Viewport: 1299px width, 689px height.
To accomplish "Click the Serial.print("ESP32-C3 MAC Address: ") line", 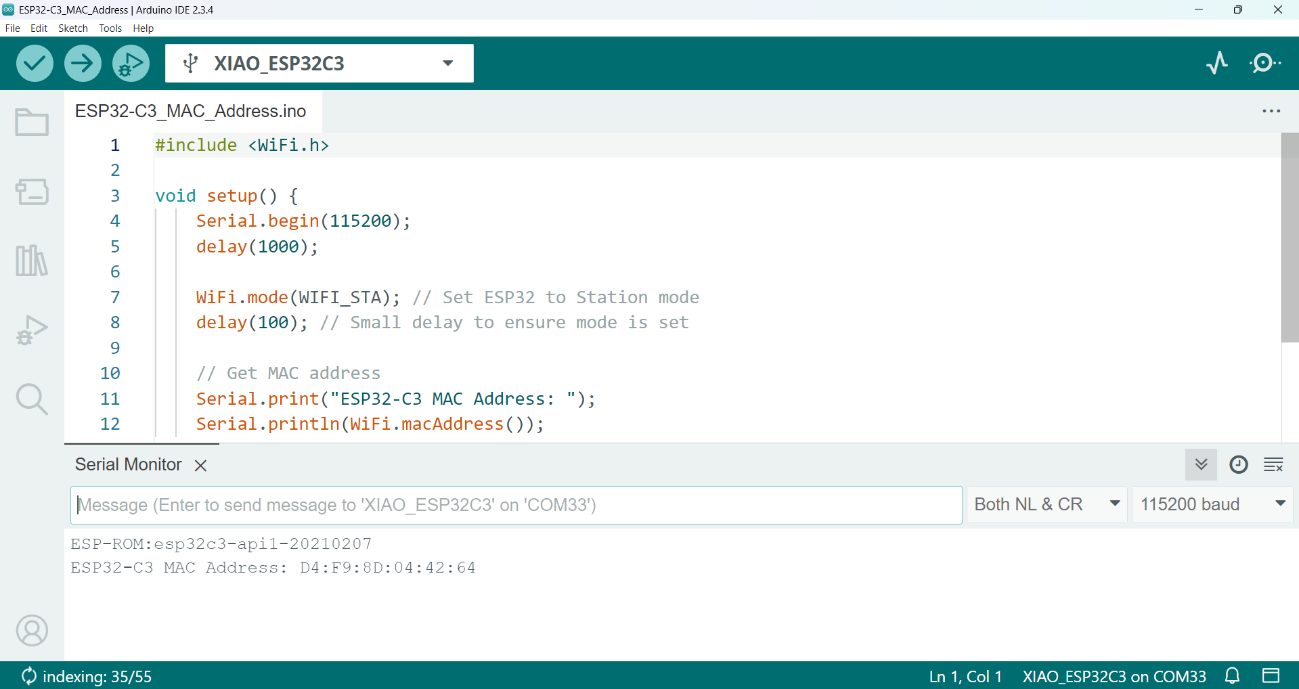I will pyautogui.click(x=396, y=399).
